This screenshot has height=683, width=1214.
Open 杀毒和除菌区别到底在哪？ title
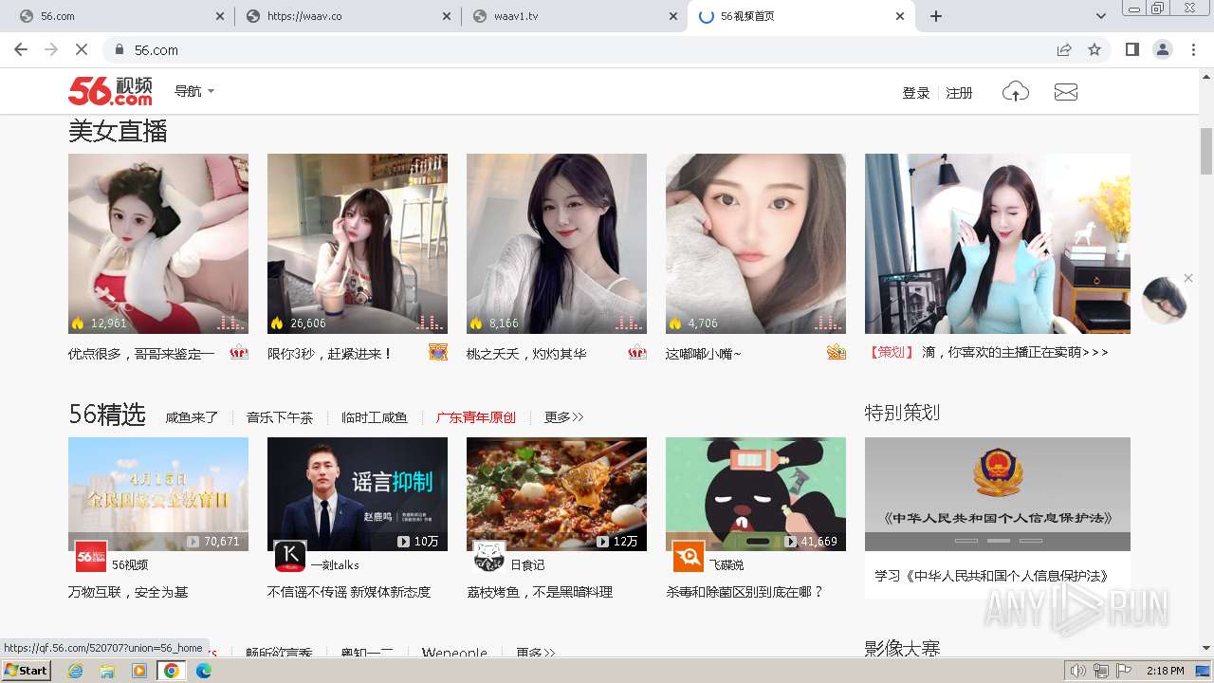tap(745, 592)
